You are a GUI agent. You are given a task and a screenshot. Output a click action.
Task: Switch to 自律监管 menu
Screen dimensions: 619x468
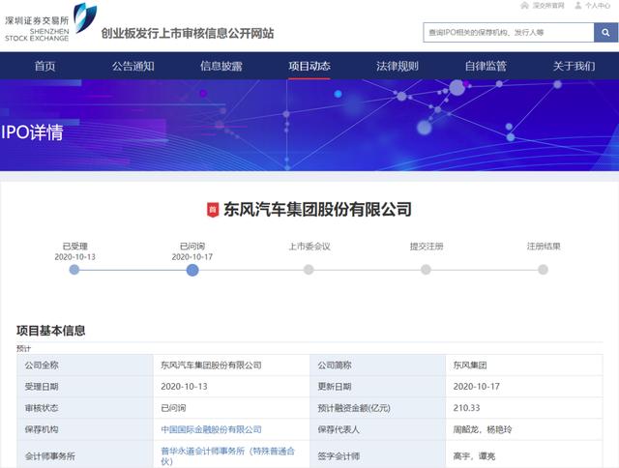point(485,67)
